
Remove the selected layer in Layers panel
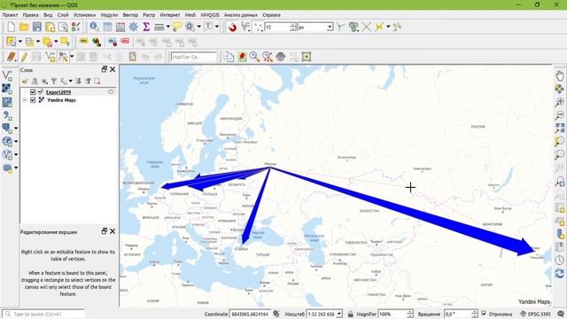tap(97, 82)
